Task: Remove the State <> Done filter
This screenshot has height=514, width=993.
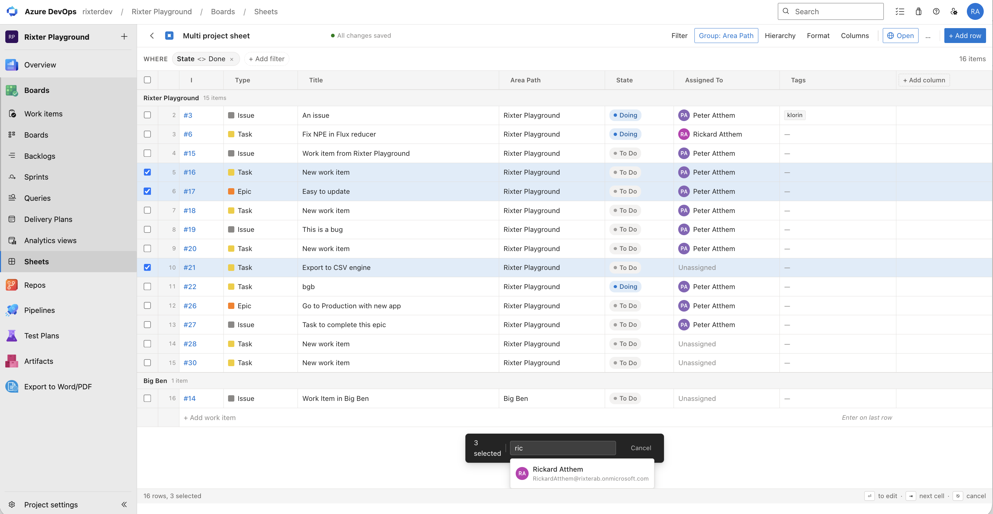Action: pos(232,59)
